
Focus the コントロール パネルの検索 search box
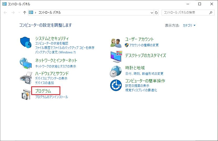(x=188, y=13)
